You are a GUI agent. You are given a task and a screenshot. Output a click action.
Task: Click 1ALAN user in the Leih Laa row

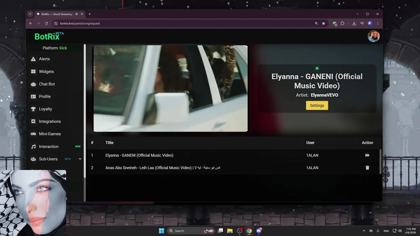click(x=312, y=168)
